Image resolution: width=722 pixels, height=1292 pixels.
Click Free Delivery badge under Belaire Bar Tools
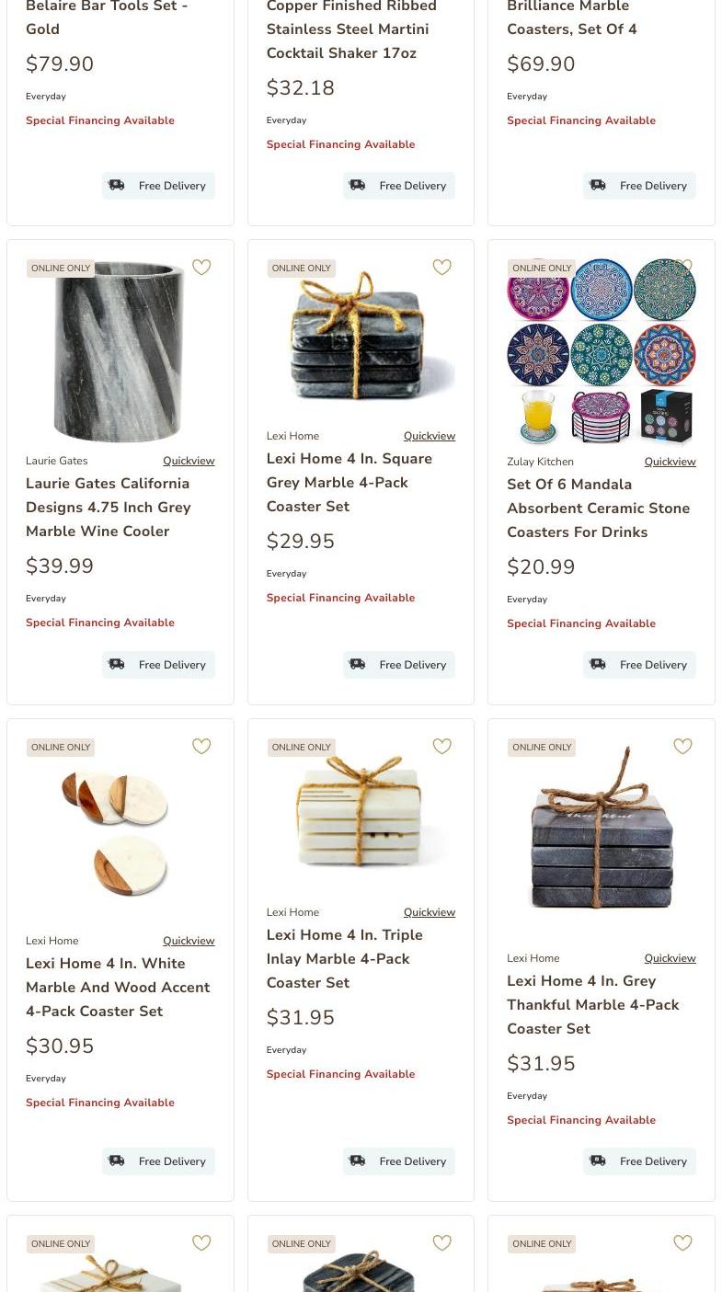[158, 186]
